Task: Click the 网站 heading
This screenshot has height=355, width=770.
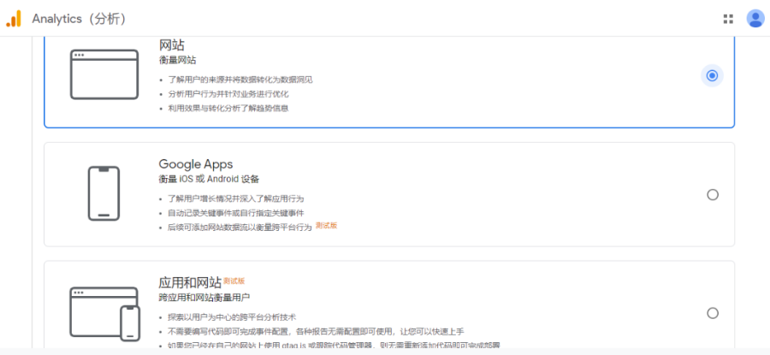Action: tap(172, 45)
